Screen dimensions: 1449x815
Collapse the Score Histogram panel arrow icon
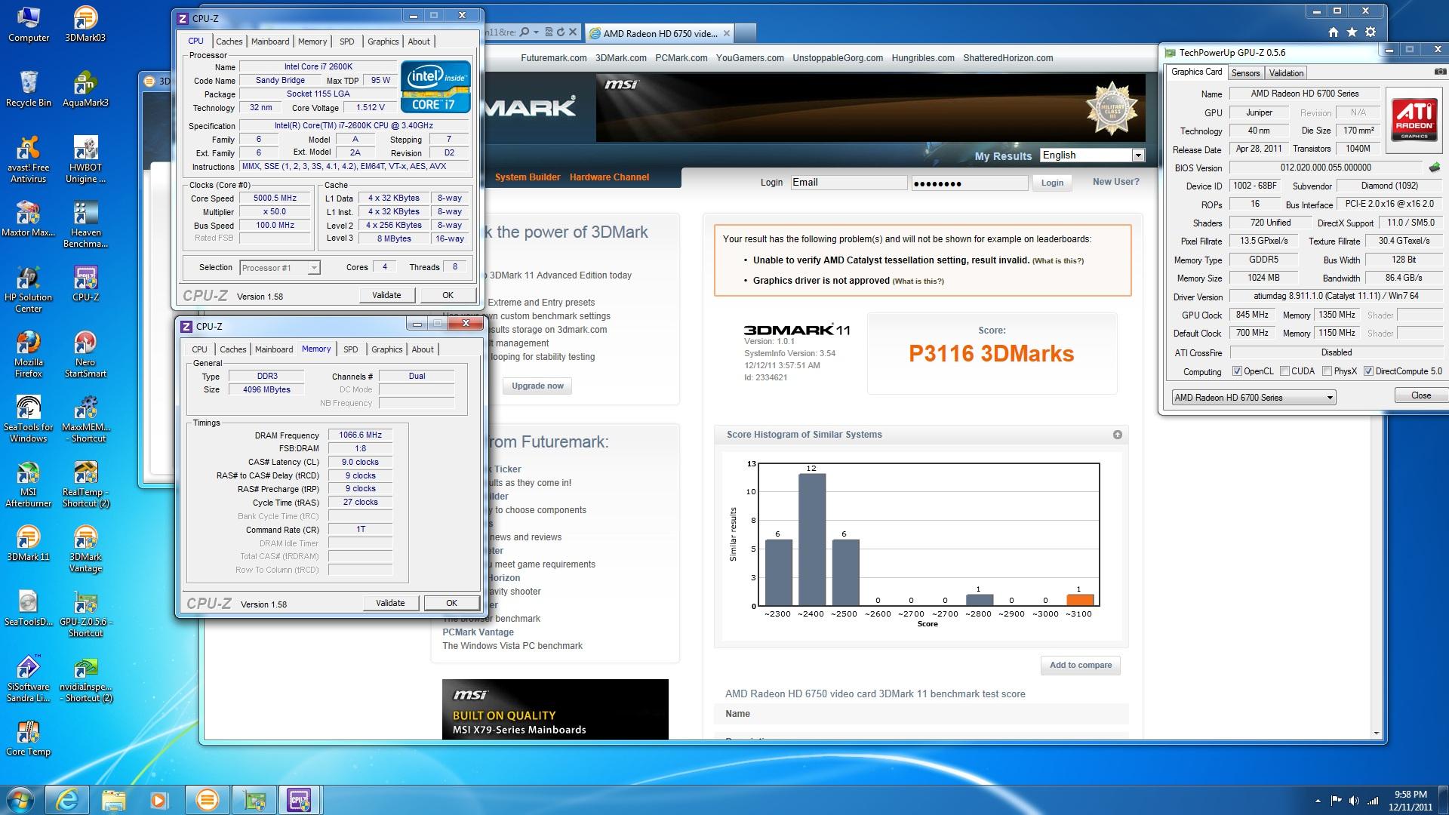tap(1118, 435)
